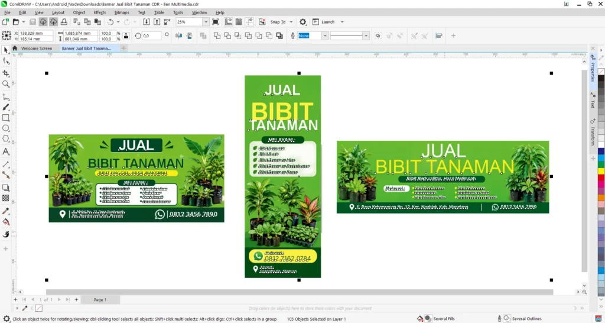605x323 pixels.
Task: Add a new page with plus button
Action: pos(76,300)
